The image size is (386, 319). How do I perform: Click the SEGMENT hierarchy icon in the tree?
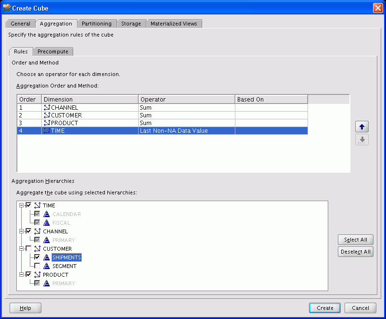coord(46,266)
